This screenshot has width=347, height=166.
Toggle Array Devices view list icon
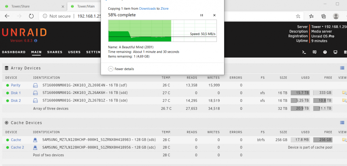click(x=342, y=68)
